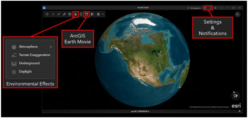The width and height of the screenshot is (248, 118).
Task: Open the 3D analysis cube tool
Action: click(70, 14)
